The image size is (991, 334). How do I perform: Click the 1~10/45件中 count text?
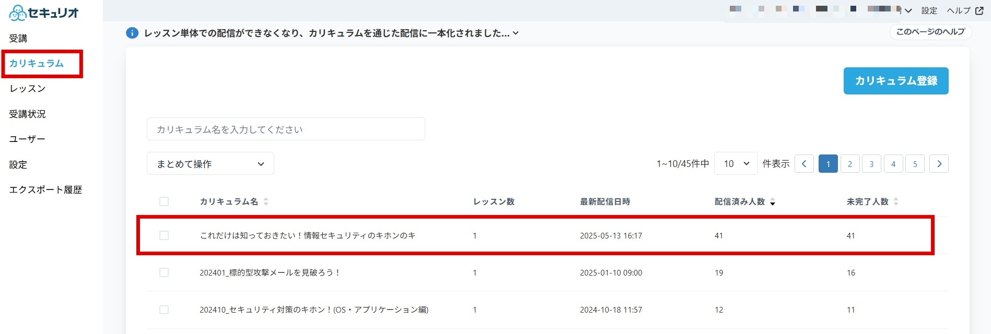[x=683, y=164]
